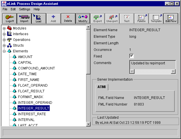The width and height of the screenshot is (181, 139).
Task: Click the Logoff key toolbar button
Action: pyautogui.click(x=10, y=19)
